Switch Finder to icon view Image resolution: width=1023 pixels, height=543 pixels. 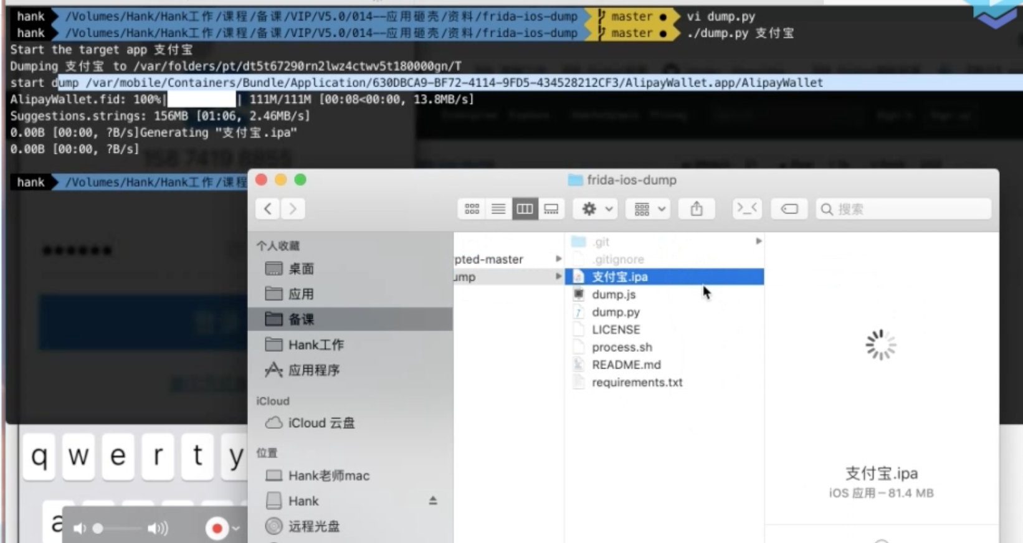(x=472, y=209)
